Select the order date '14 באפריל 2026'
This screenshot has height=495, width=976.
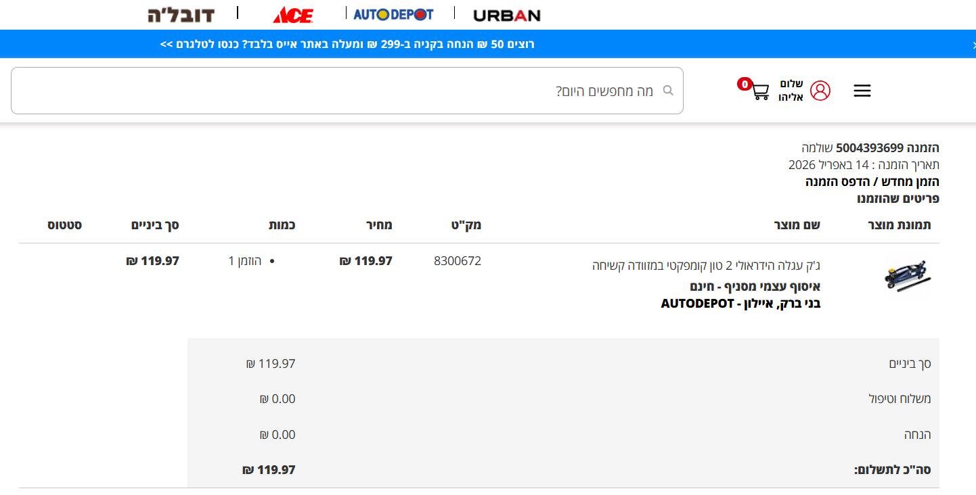click(x=828, y=165)
